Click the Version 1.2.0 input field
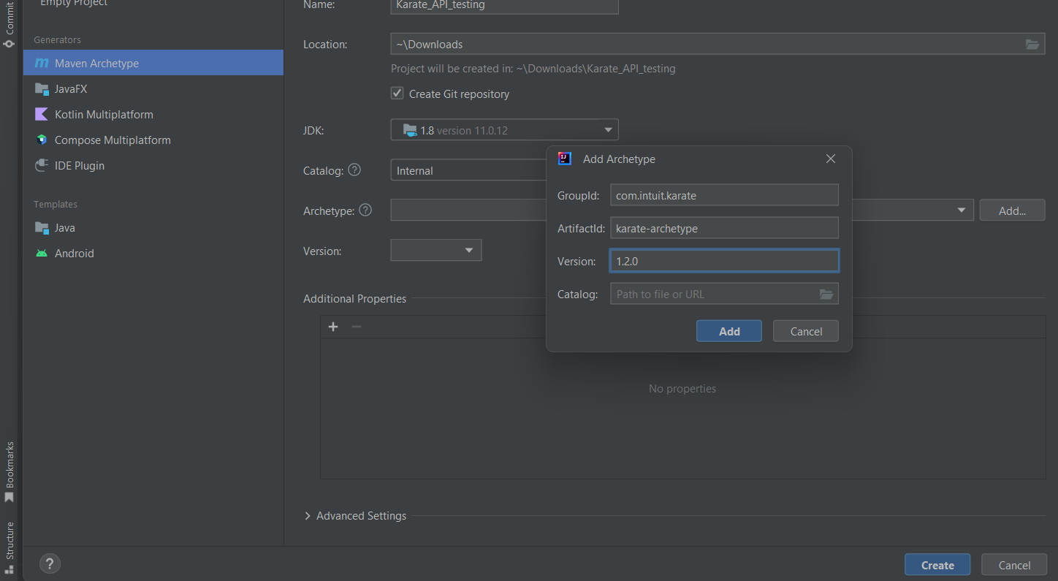This screenshot has width=1058, height=581. 724,261
